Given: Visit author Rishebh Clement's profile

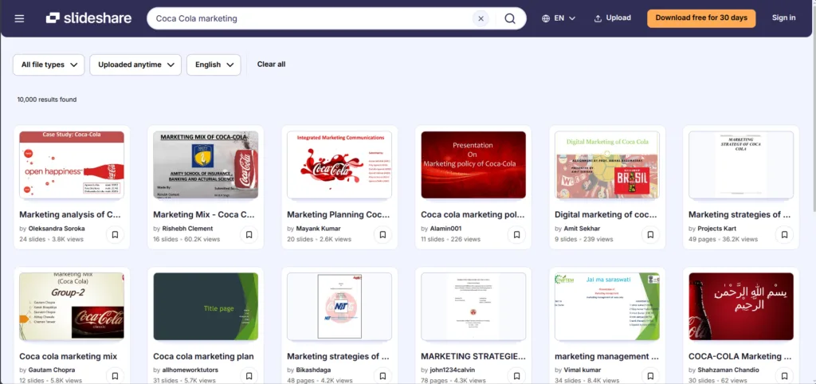Looking at the screenshot, I should tap(187, 229).
